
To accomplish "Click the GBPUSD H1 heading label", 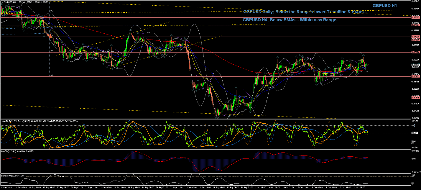I will (385, 6).
